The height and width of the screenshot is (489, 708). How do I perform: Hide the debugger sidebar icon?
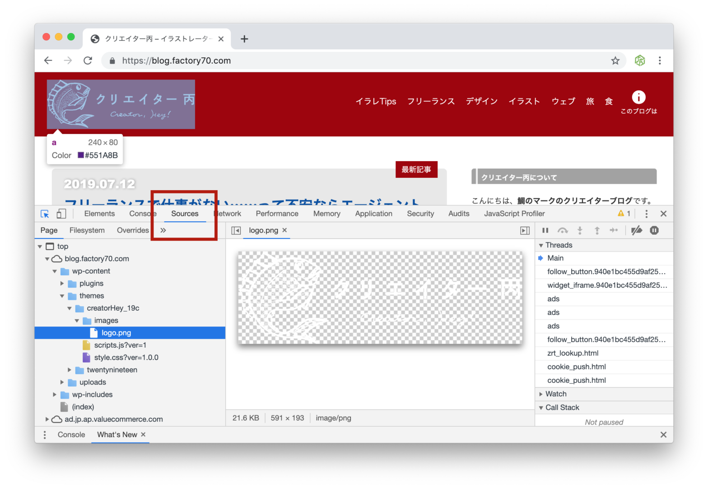tap(525, 231)
